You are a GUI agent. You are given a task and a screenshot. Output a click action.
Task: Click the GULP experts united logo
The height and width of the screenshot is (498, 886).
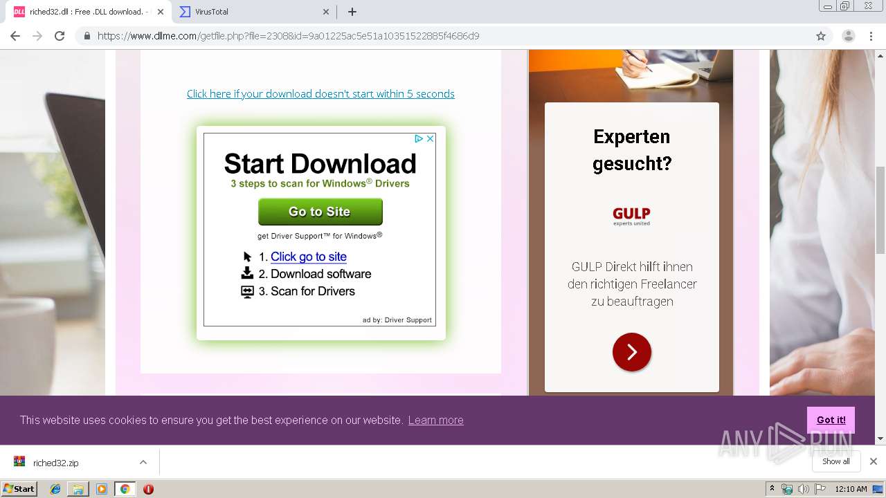click(x=631, y=216)
